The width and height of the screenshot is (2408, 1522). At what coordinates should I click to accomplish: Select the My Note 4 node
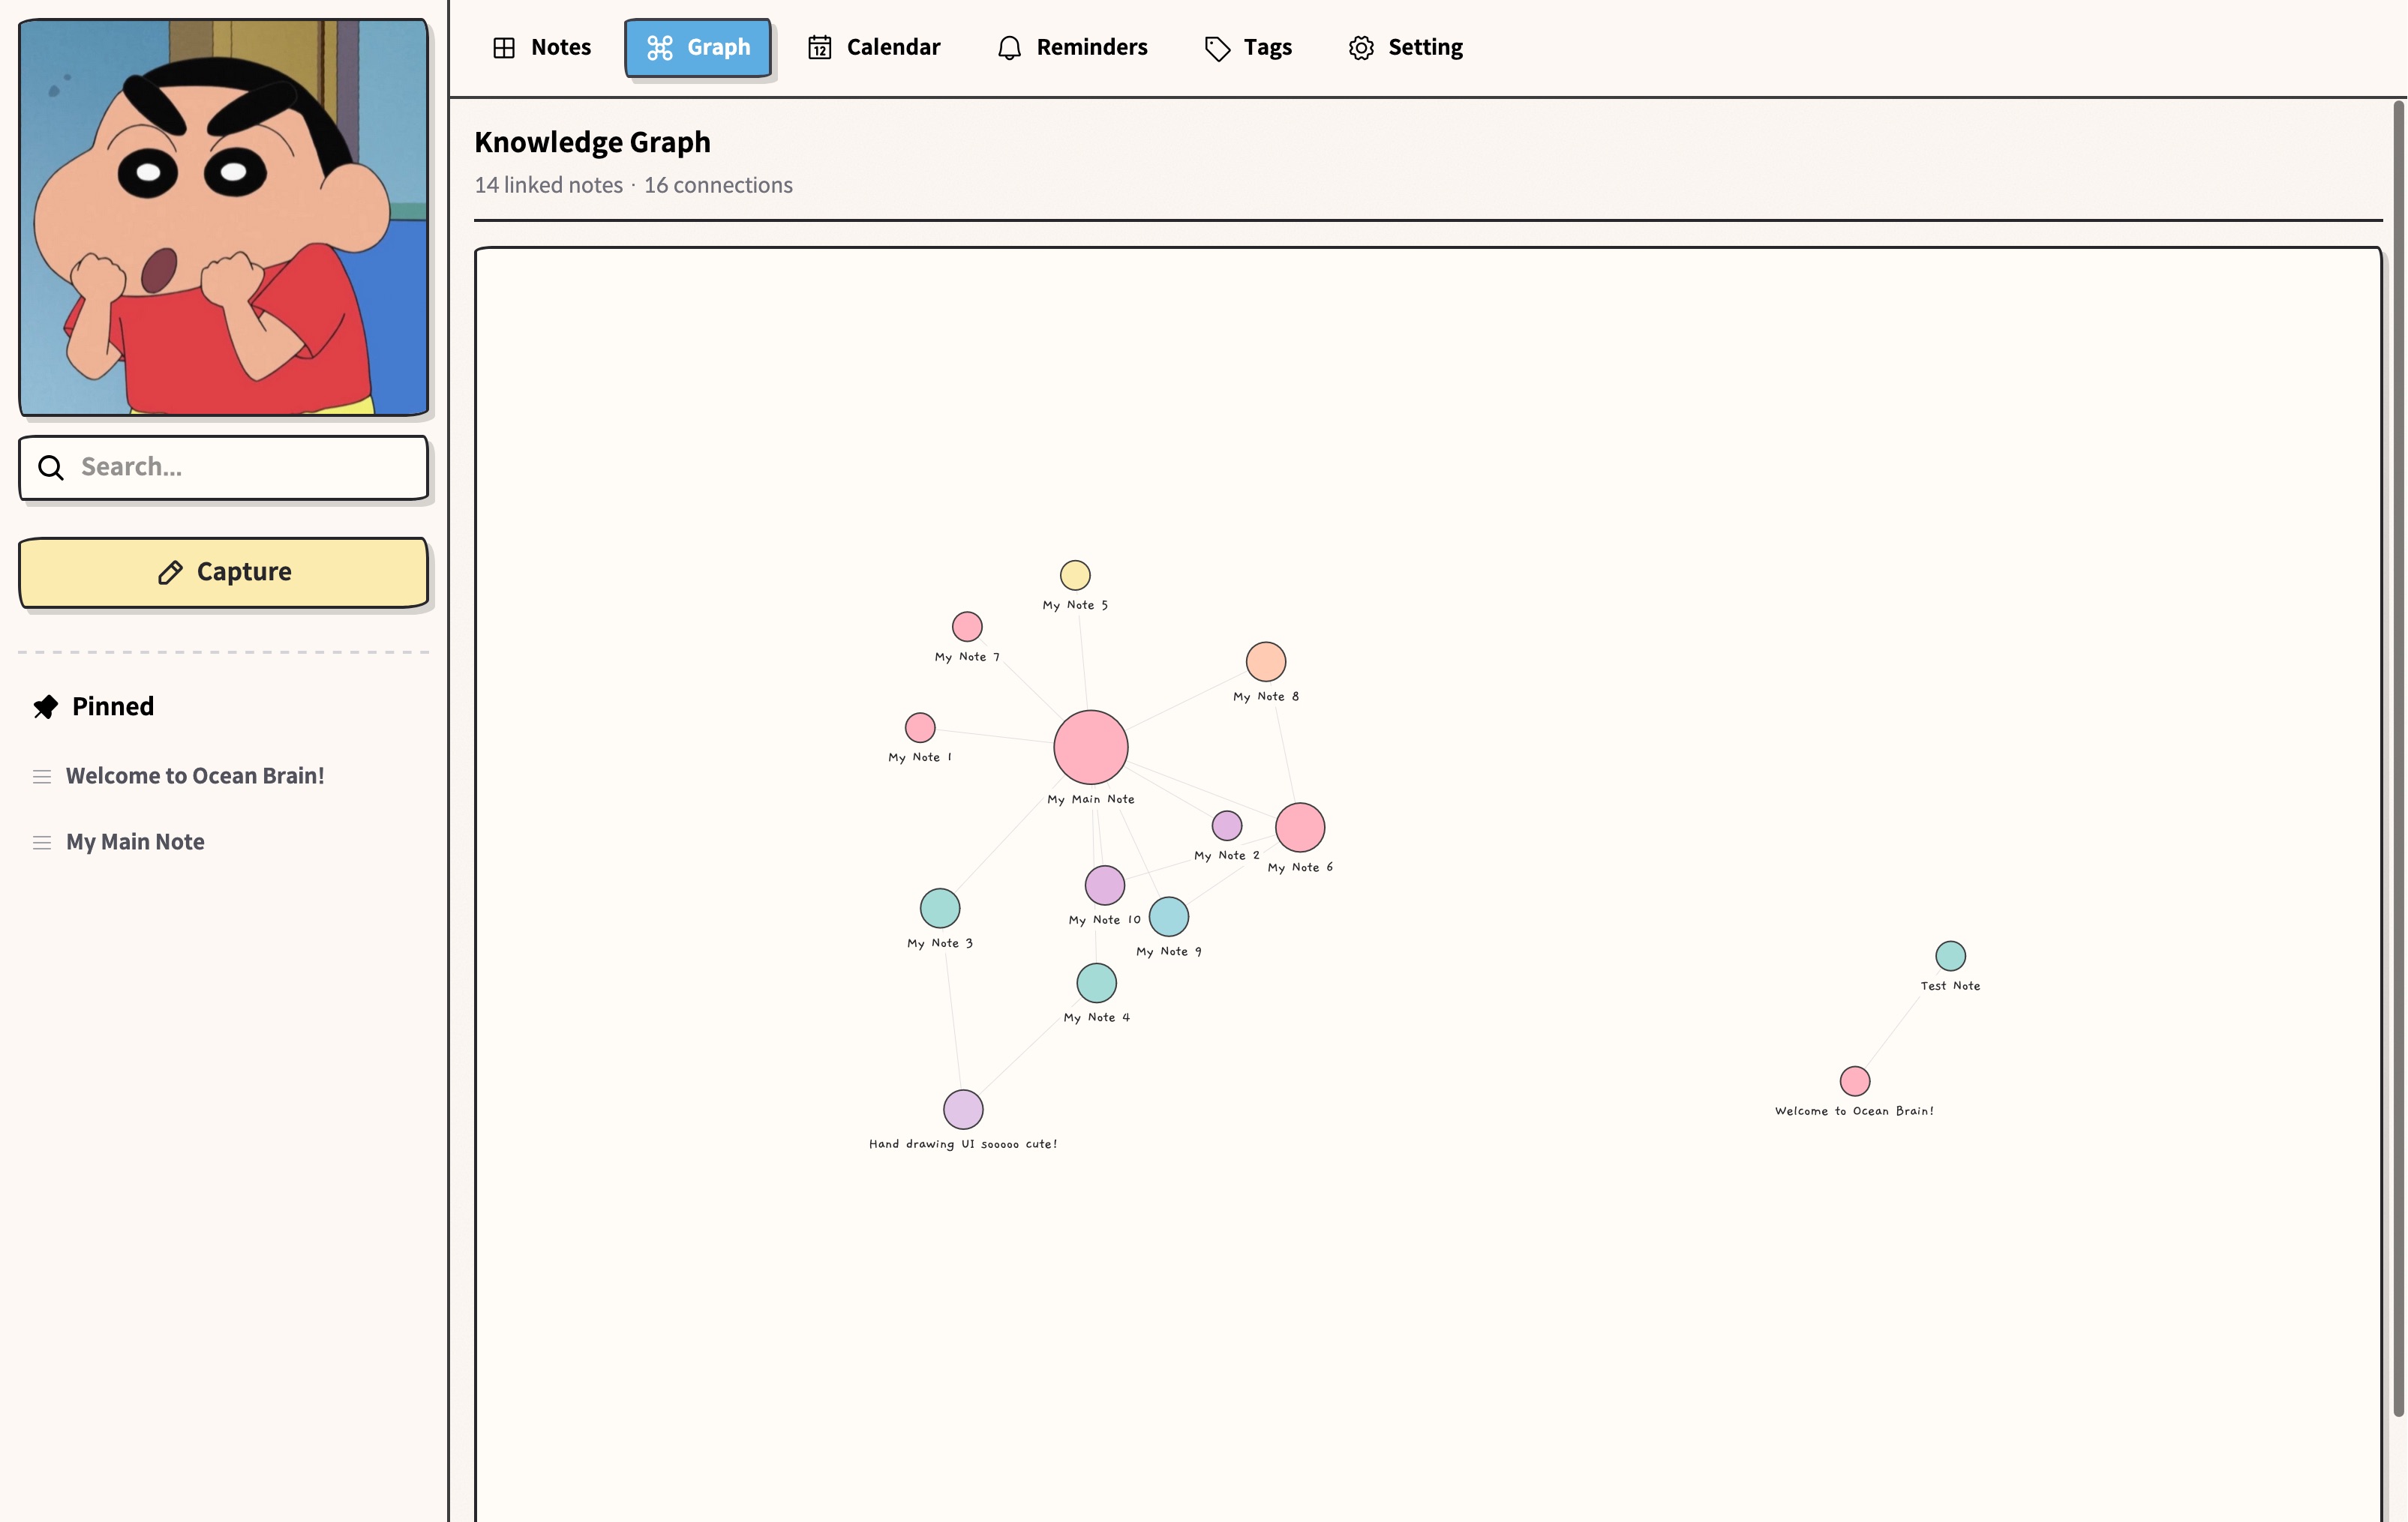1097,984
